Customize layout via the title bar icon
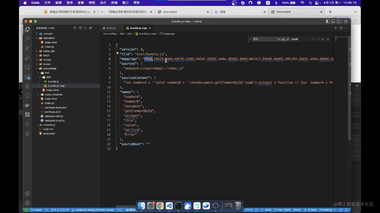 pyautogui.click(x=346, y=21)
